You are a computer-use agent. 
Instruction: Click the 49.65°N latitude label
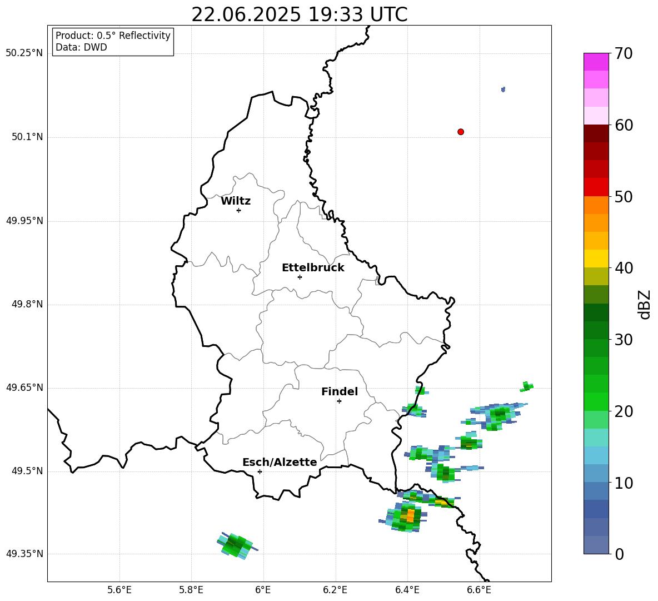(x=24, y=388)
